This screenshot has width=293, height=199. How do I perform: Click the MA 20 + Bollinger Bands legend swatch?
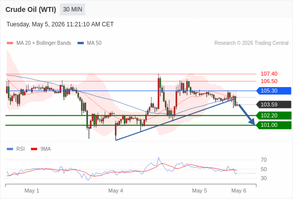pos(10,43)
